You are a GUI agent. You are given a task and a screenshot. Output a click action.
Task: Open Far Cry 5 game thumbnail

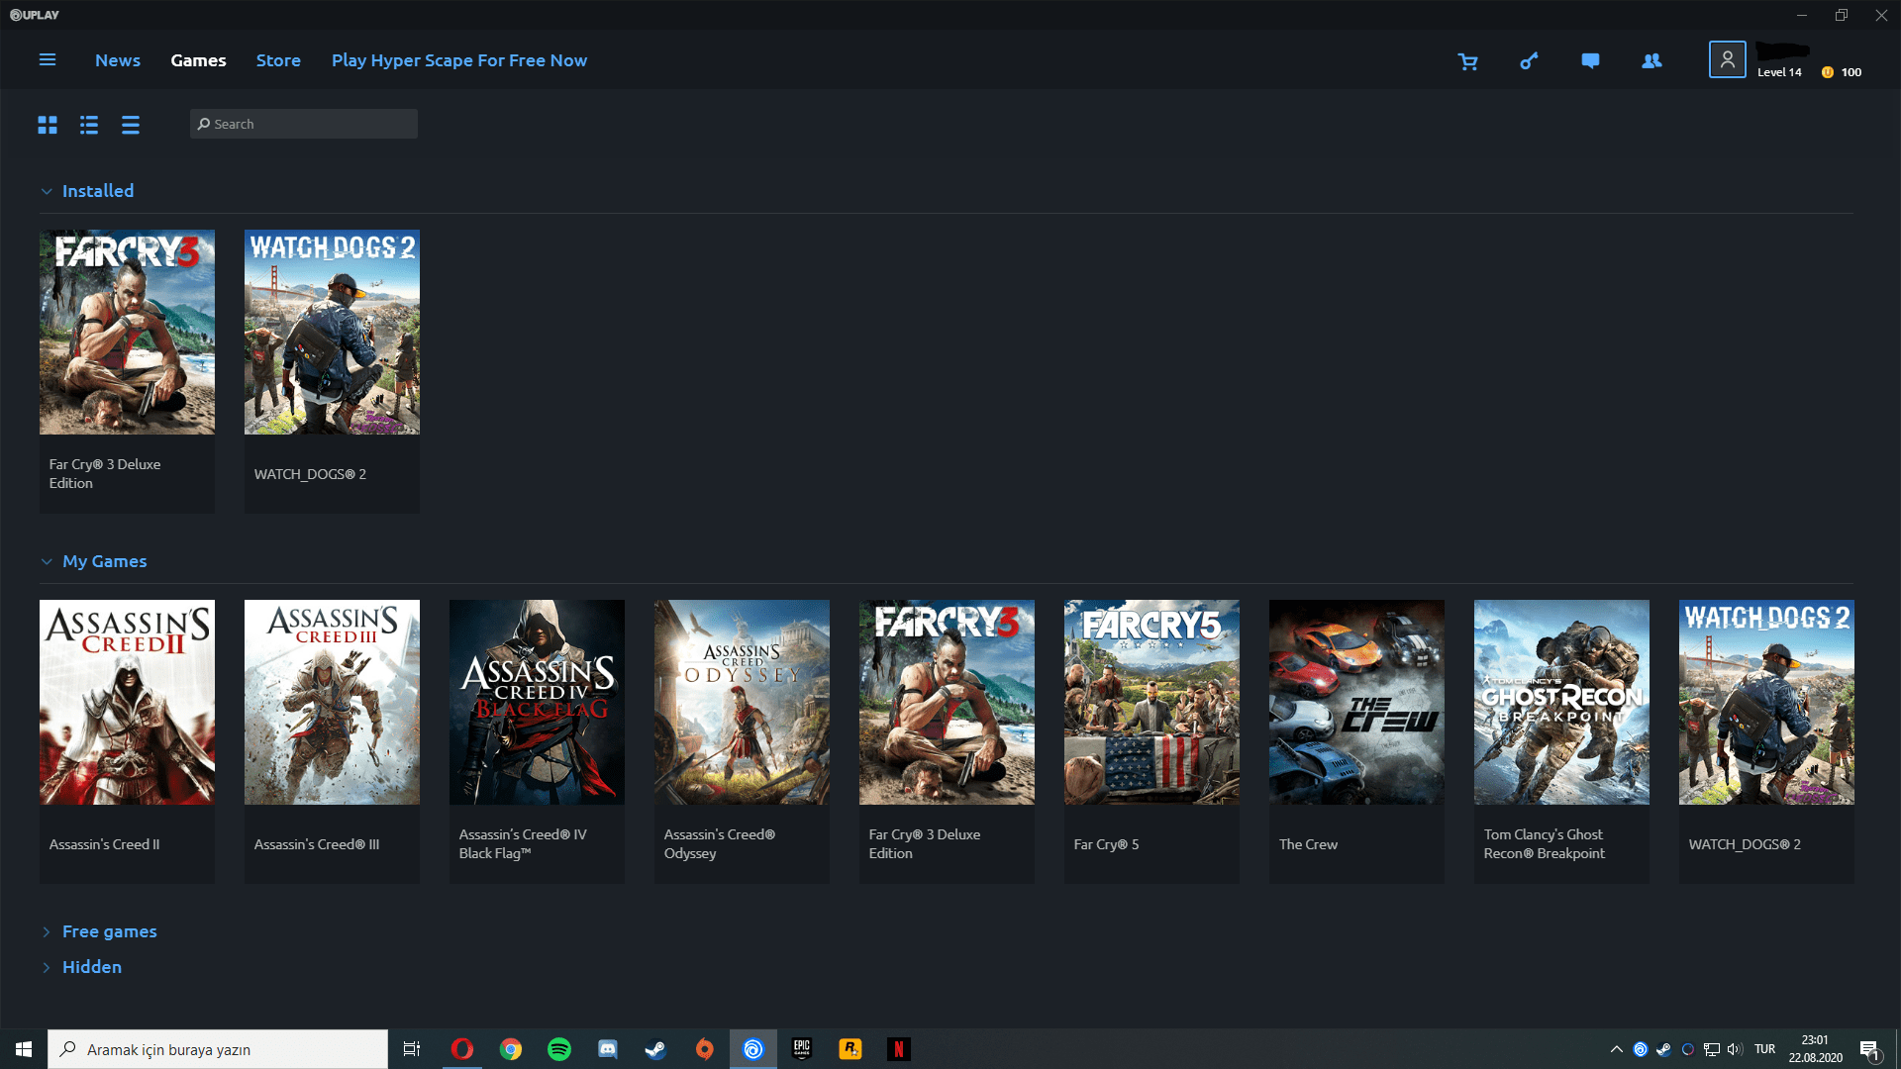pos(1151,702)
